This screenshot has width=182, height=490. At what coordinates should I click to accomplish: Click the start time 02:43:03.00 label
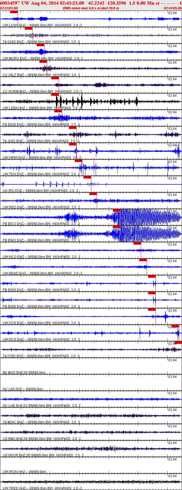[9, 8]
